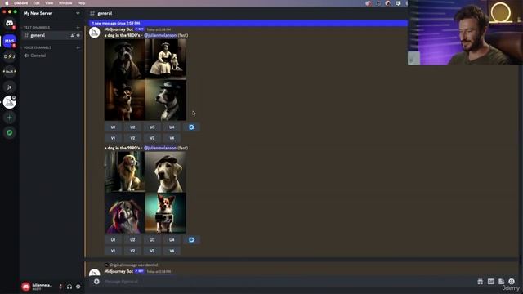Open the general text channel

click(51, 35)
